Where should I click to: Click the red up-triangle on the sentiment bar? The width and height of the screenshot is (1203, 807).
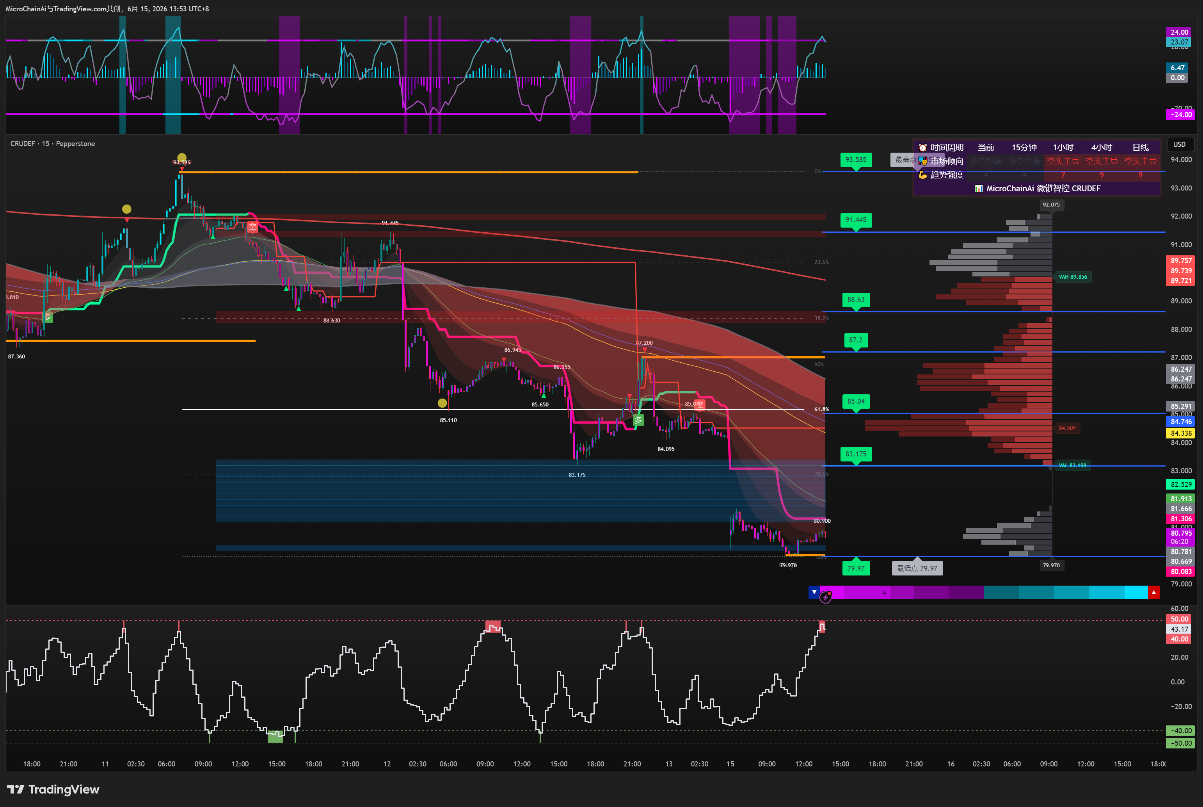point(1153,592)
